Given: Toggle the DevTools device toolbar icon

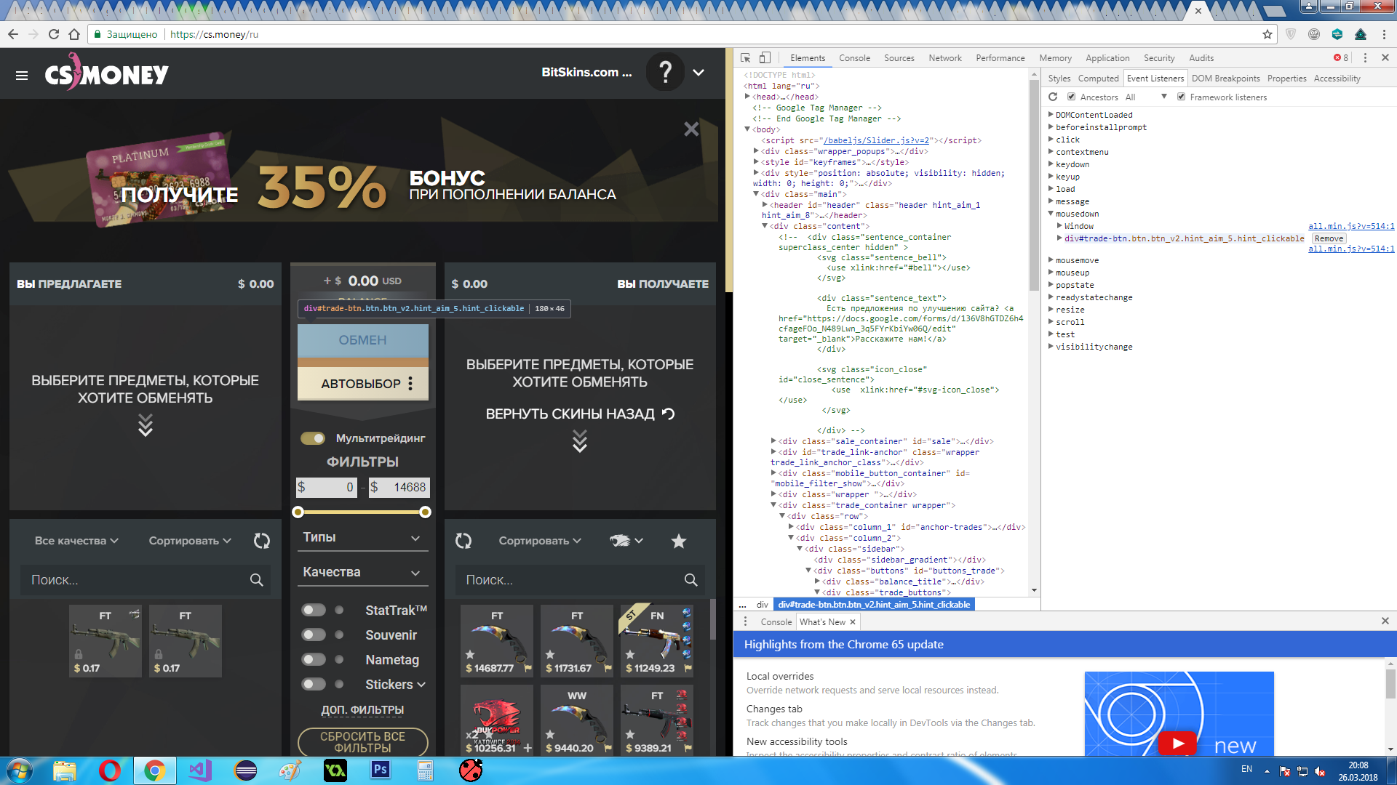Looking at the screenshot, I should click(765, 58).
